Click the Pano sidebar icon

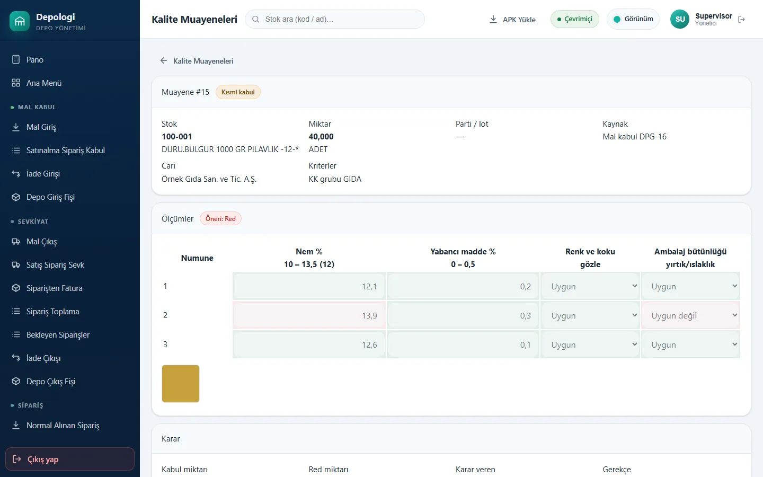coord(16,59)
